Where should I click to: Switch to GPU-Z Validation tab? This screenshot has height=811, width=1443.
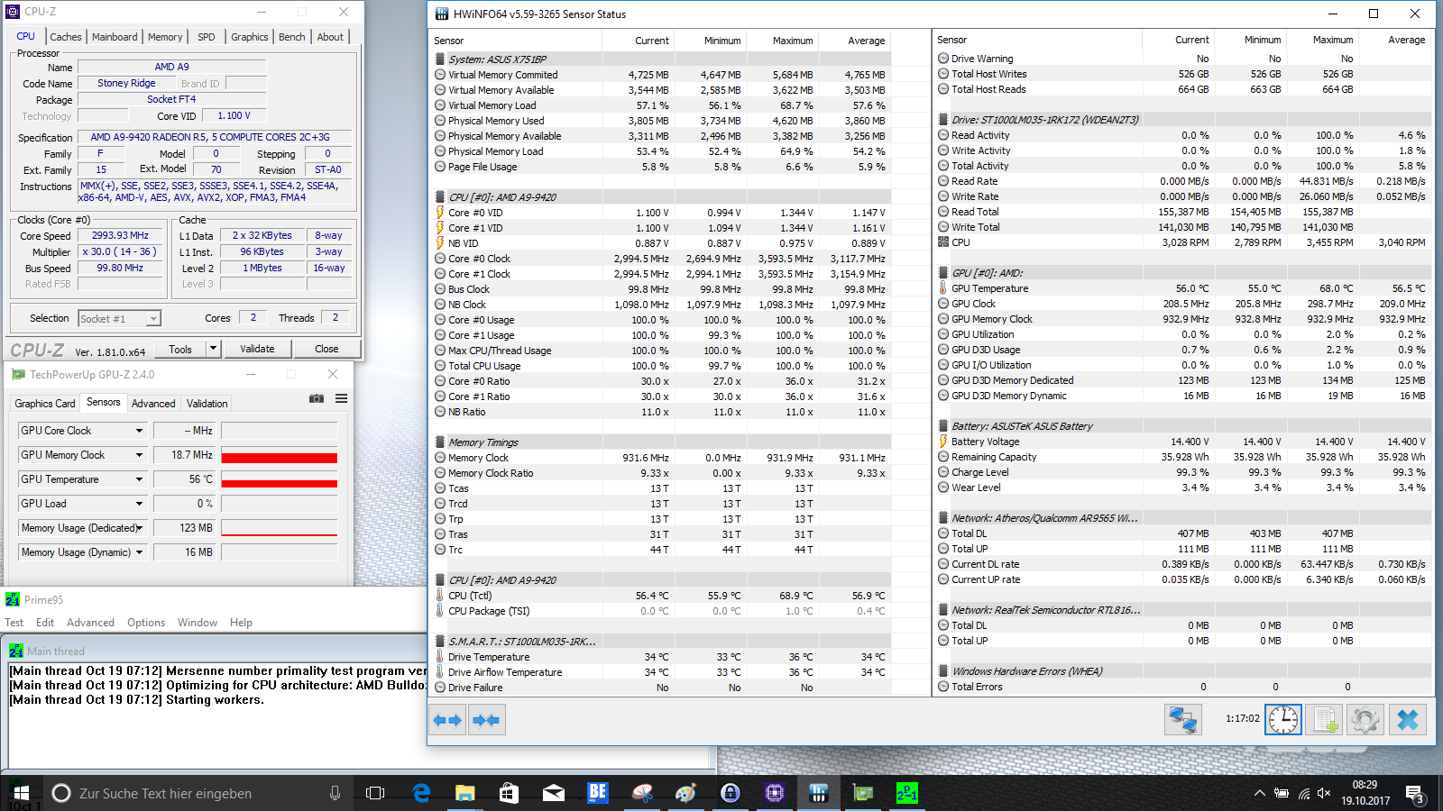[207, 404]
